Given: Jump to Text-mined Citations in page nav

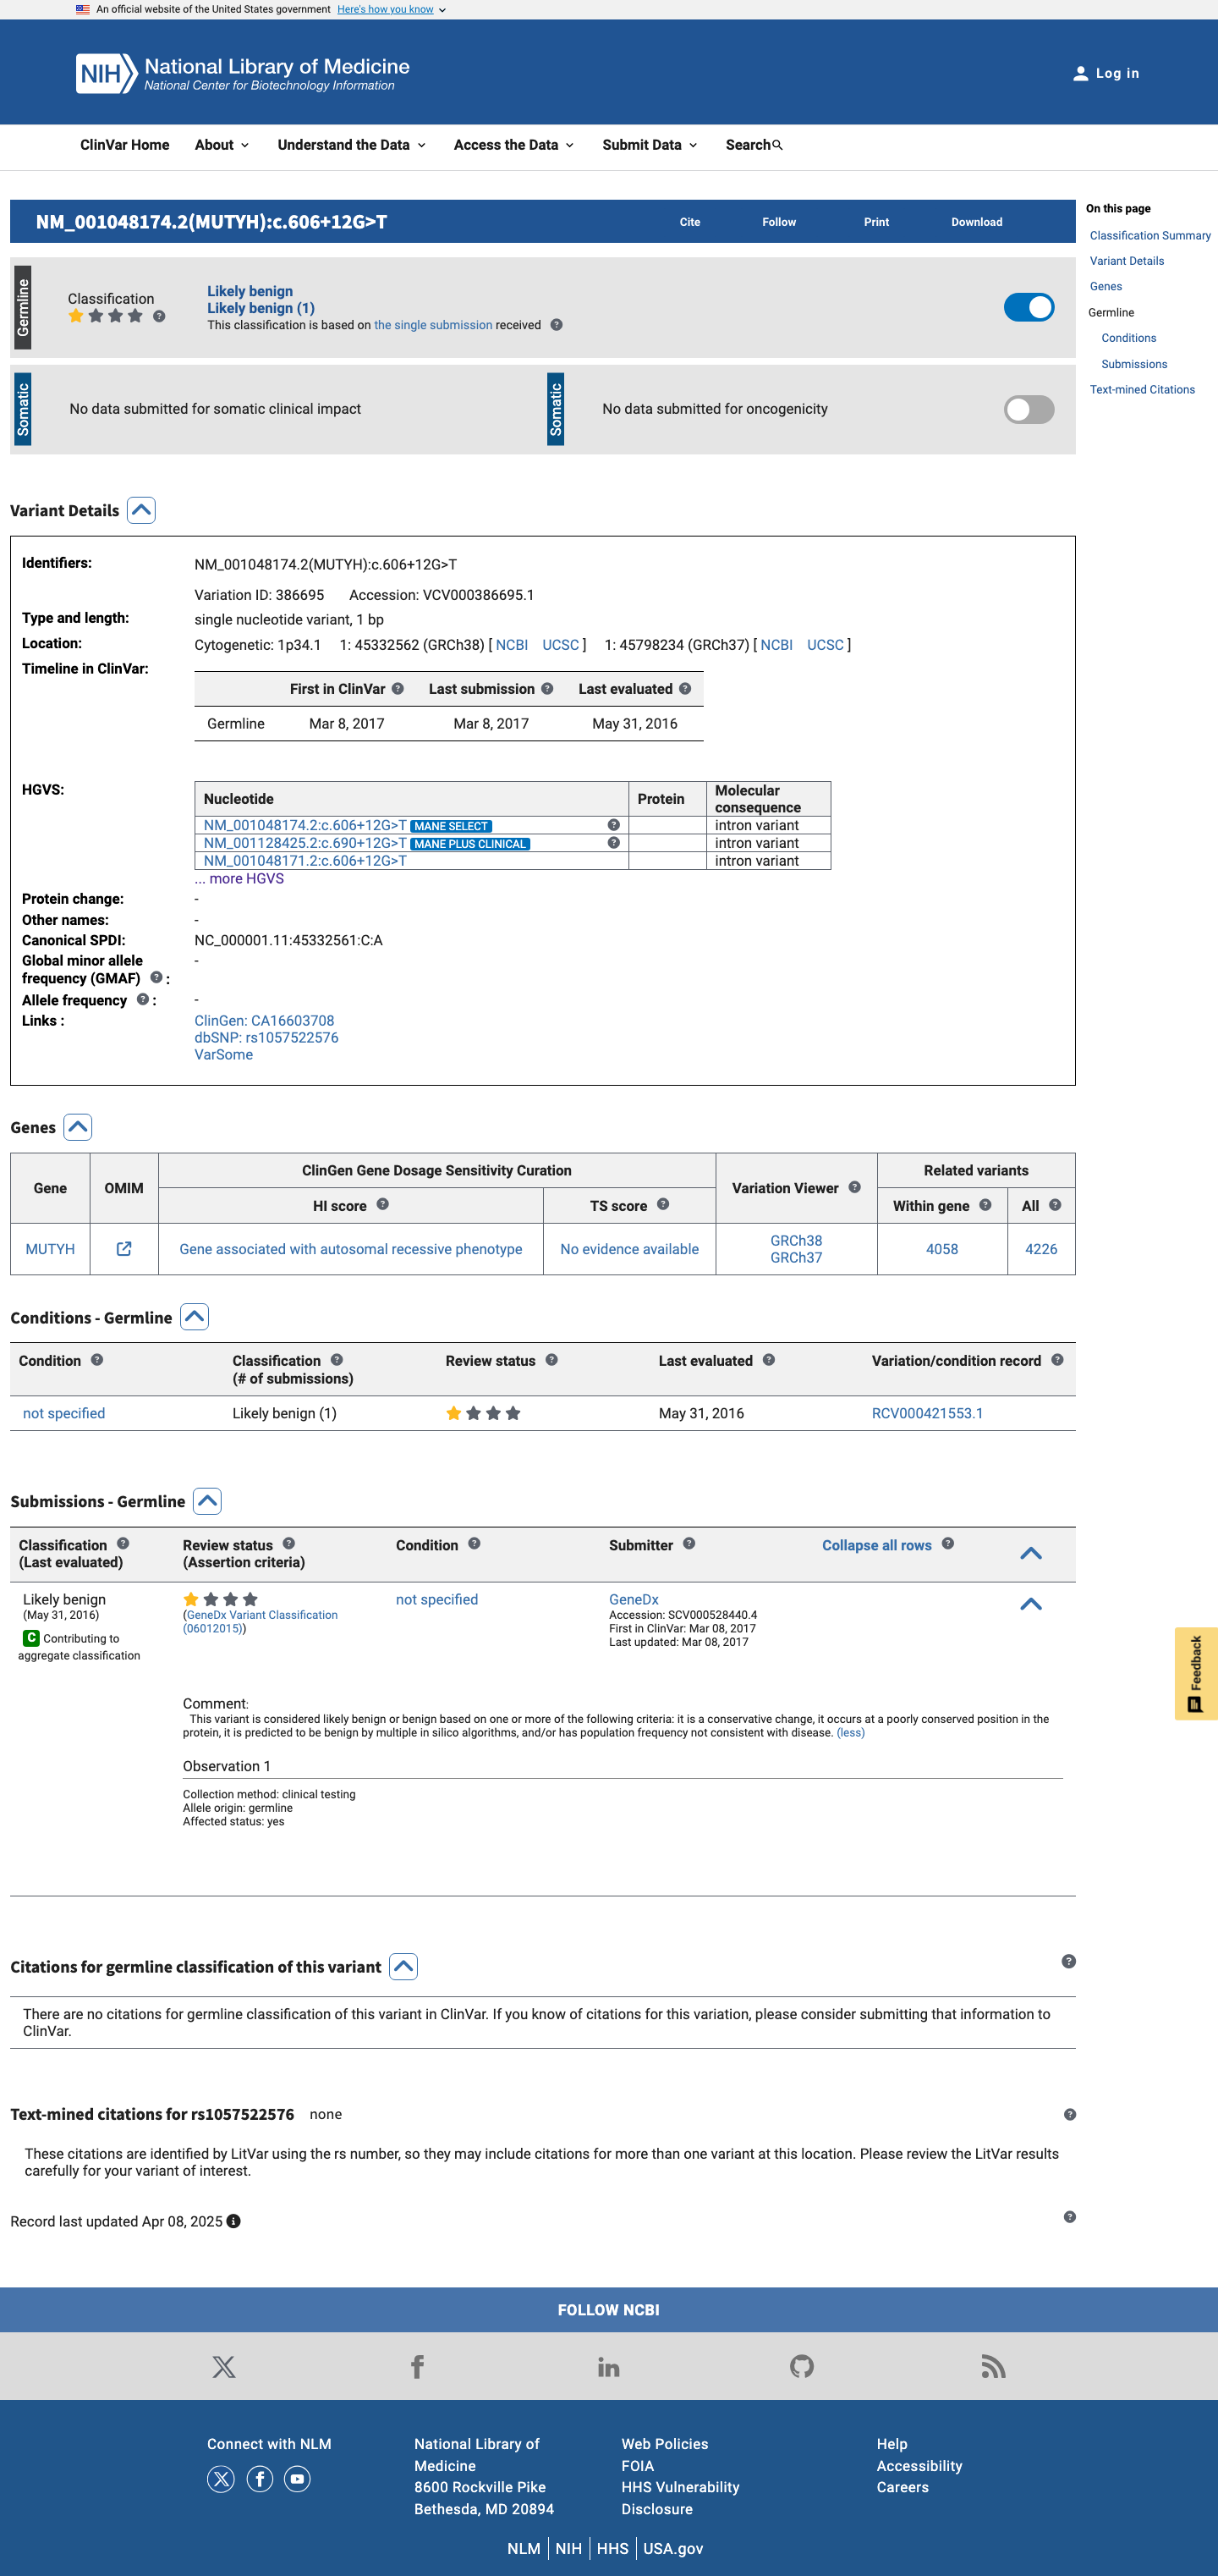Looking at the screenshot, I should [x=1142, y=390].
